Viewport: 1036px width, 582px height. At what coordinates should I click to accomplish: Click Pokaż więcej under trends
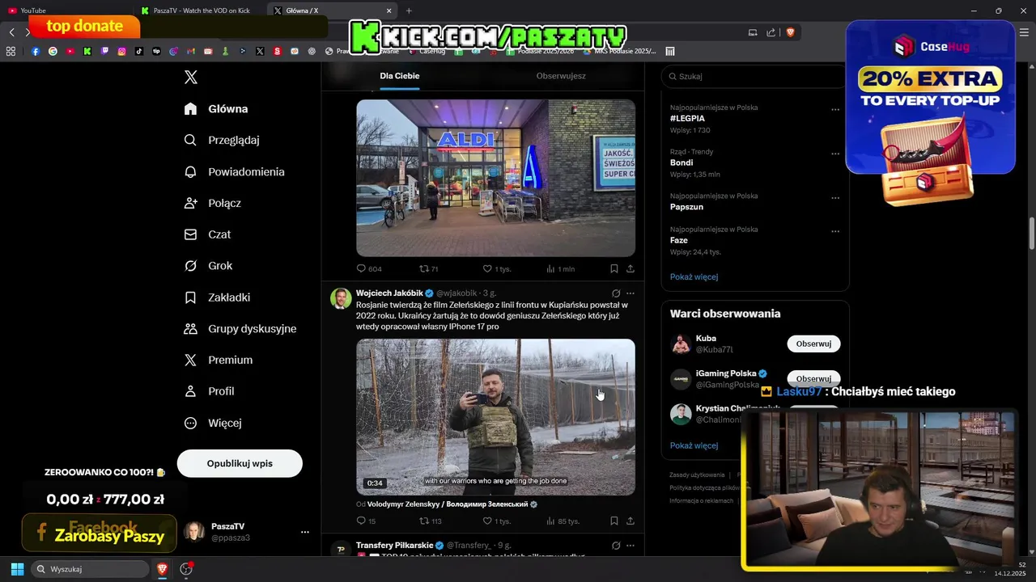[x=694, y=276]
